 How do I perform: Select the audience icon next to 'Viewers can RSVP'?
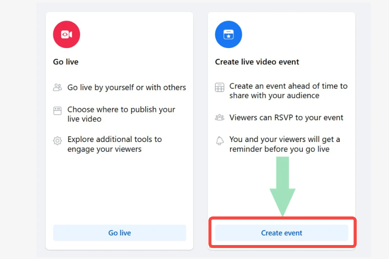(219, 117)
